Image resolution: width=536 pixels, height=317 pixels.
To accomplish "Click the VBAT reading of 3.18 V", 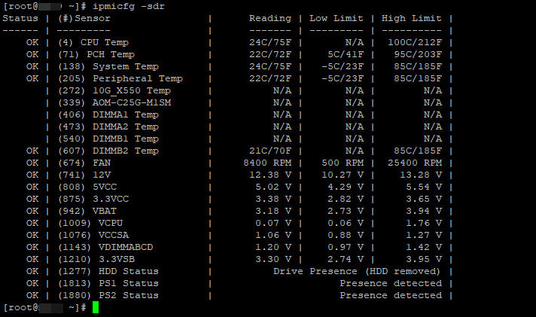I will coord(273,210).
